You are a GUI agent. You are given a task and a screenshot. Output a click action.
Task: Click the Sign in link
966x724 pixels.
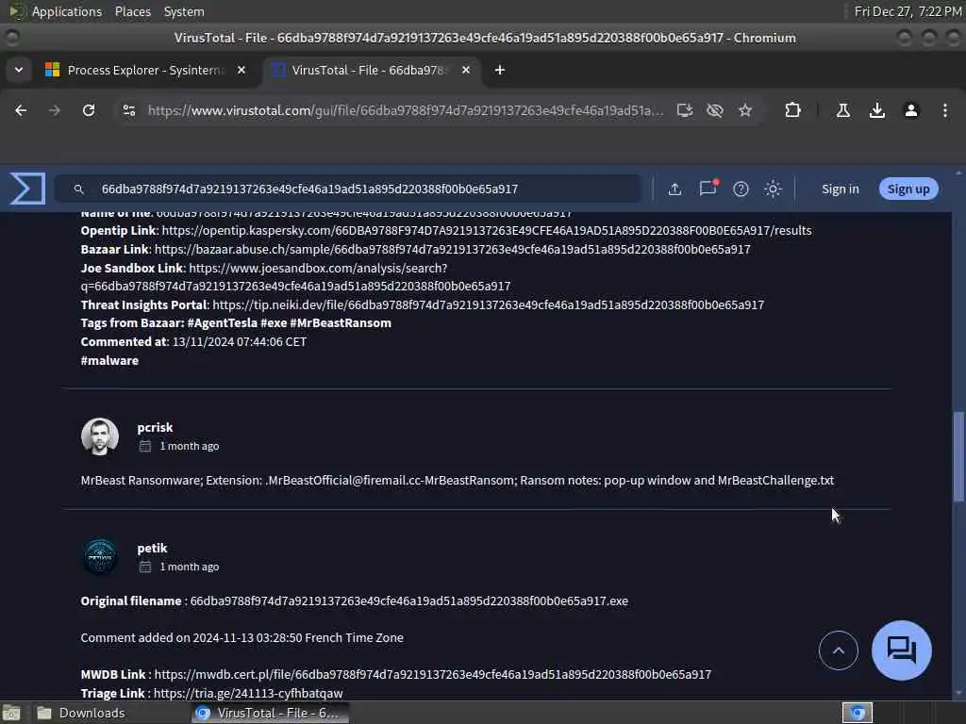click(x=840, y=189)
